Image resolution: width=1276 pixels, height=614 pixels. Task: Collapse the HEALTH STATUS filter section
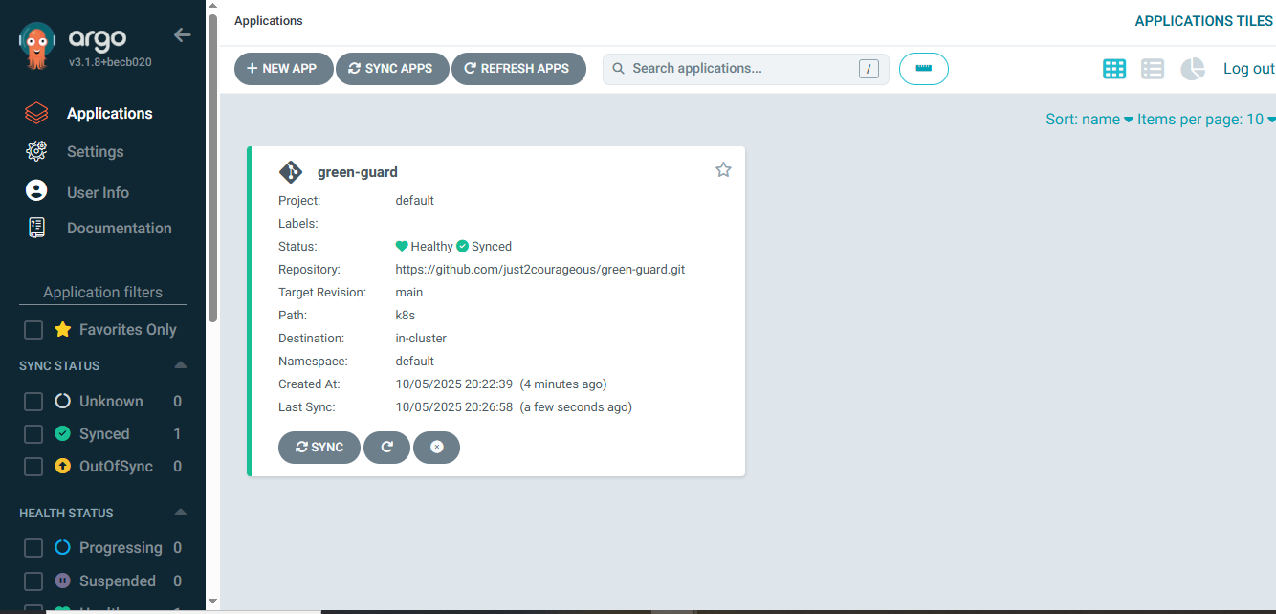(180, 514)
